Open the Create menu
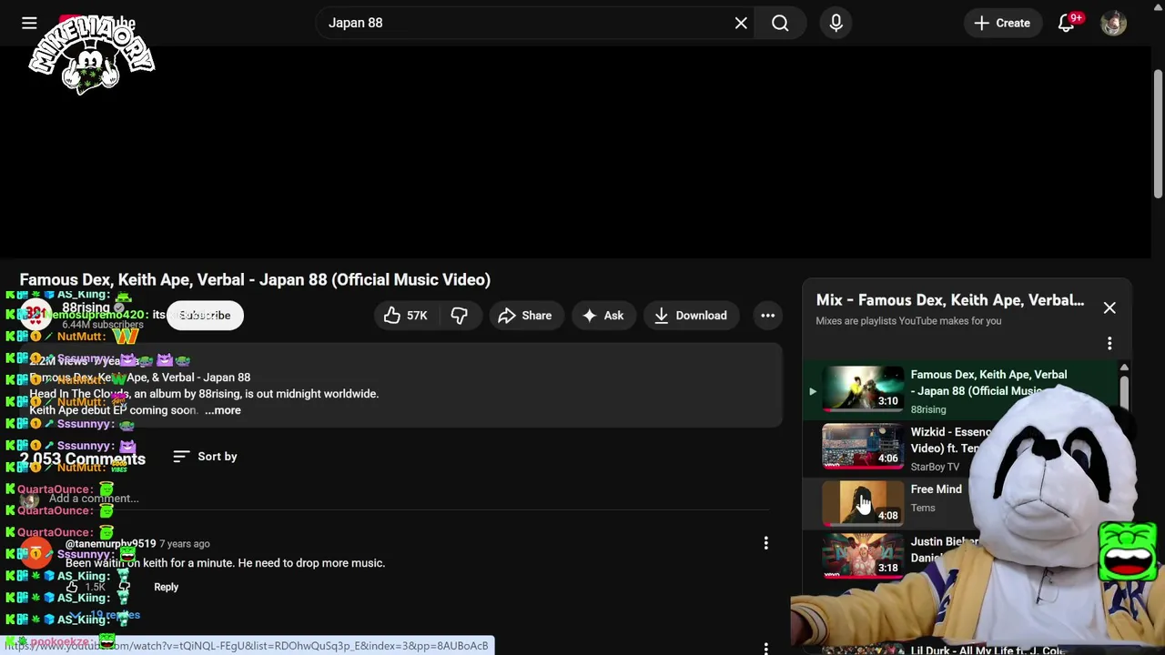The height and width of the screenshot is (655, 1165). pyautogui.click(x=1001, y=23)
